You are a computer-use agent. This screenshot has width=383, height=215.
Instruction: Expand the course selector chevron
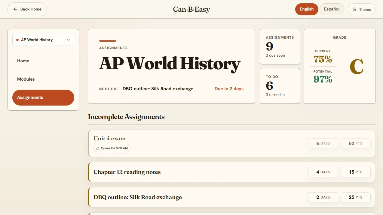68,40
